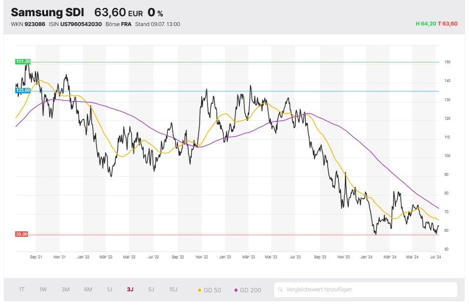Click the green 151,20 high marker
The height and width of the screenshot is (308, 469).
(23, 61)
